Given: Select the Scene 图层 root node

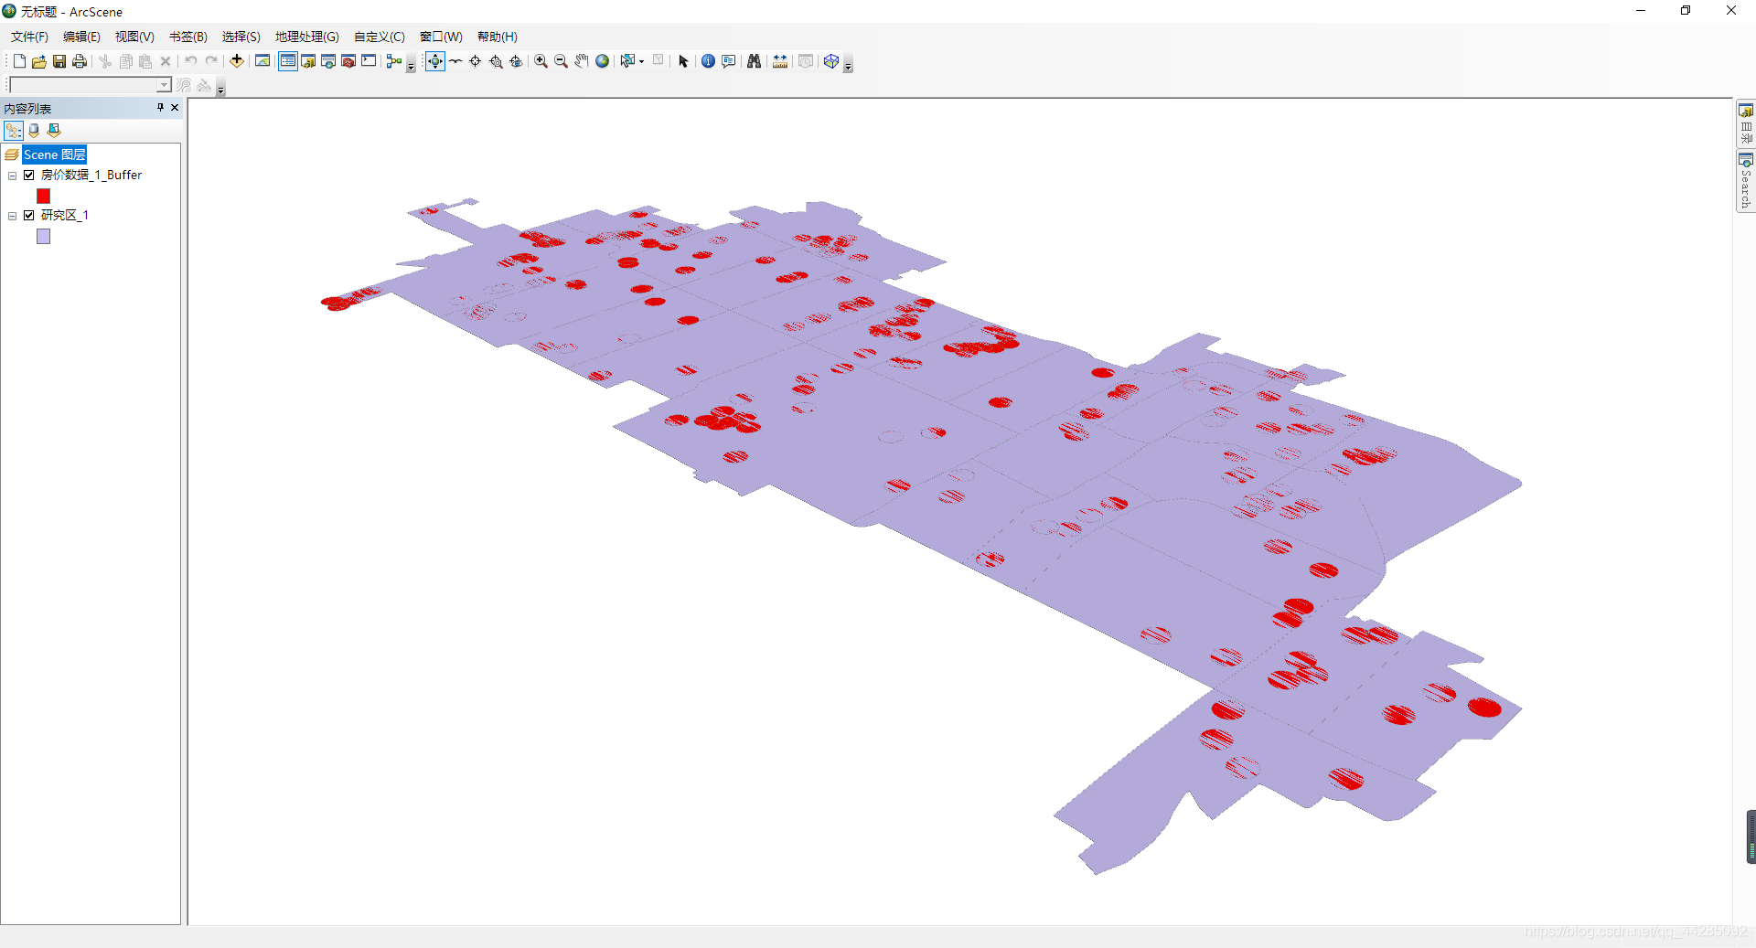Looking at the screenshot, I should pyautogui.click(x=54, y=154).
